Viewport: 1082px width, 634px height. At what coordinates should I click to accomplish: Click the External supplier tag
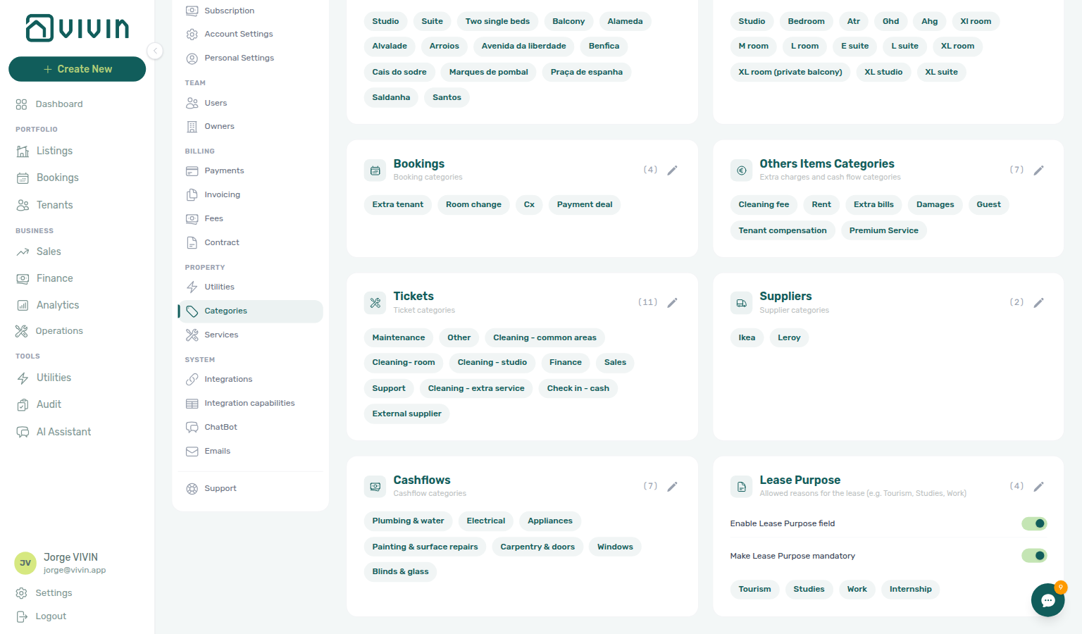(407, 414)
